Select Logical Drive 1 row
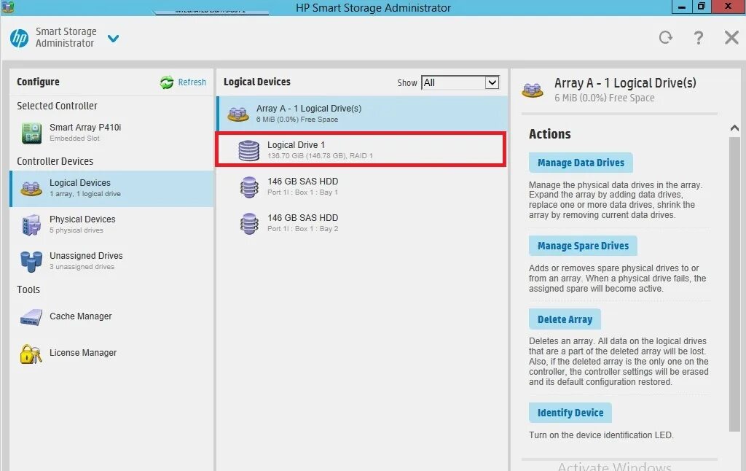746x471 pixels. click(x=361, y=150)
